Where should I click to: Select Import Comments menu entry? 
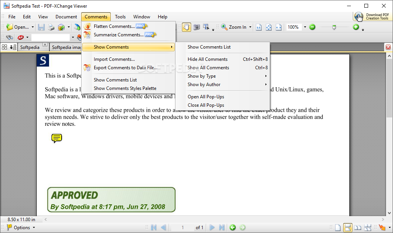click(128, 59)
